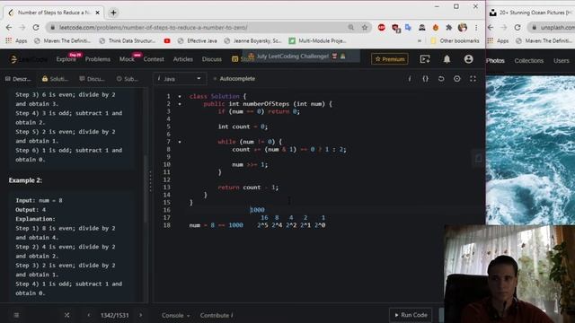Go back in the LeetCode browser window
Screen dimensions: 575x323
9,28
